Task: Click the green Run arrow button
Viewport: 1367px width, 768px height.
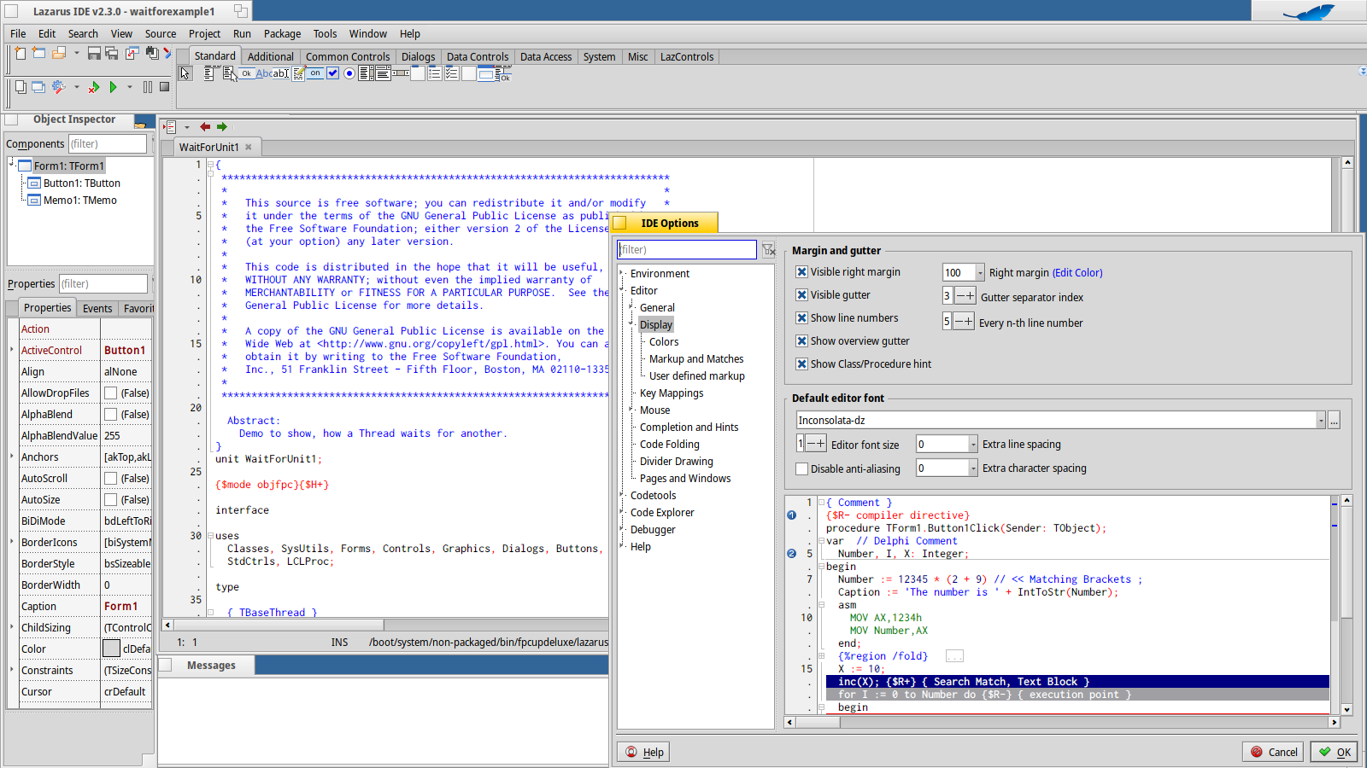Action: click(113, 87)
